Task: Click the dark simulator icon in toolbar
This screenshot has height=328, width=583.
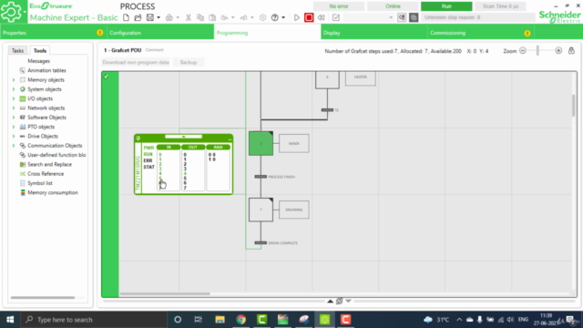Action: pyautogui.click(x=414, y=17)
